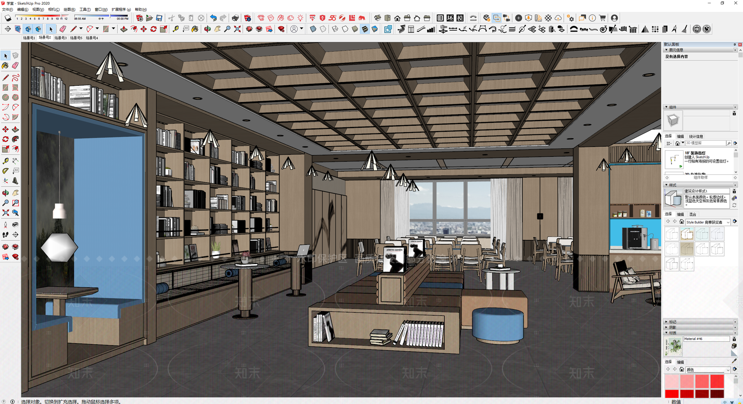Collapse the 组件 panel section
743x404 pixels.
pos(699,107)
